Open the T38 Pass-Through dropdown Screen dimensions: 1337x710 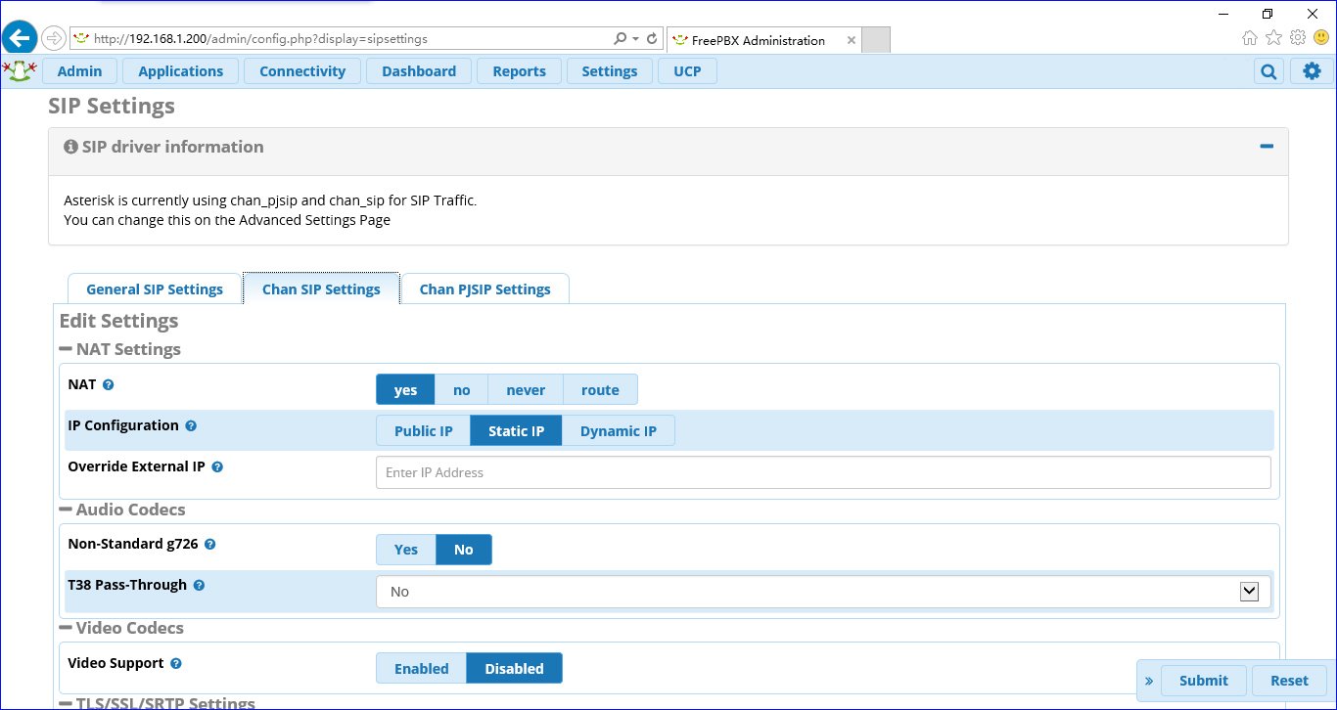click(x=822, y=592)
